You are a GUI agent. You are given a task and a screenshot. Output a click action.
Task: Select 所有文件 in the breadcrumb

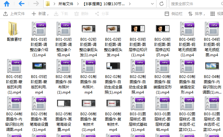tap(66, 4)
